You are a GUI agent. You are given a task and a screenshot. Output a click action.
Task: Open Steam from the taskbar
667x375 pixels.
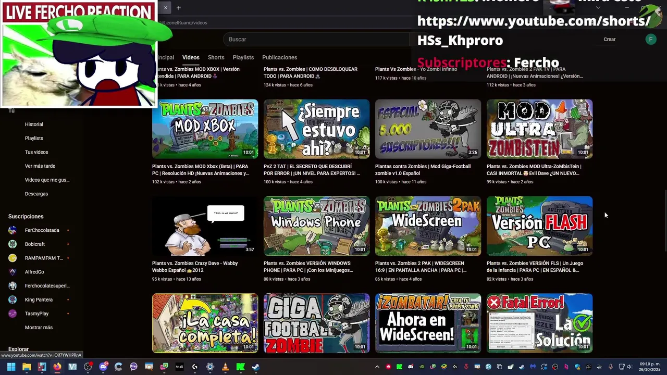tap(256, 367)
